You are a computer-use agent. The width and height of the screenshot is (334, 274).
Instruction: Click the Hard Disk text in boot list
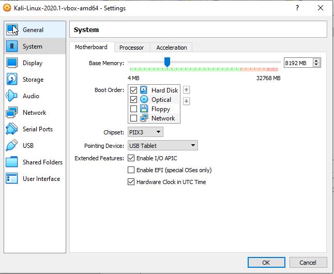pos(164,90)
